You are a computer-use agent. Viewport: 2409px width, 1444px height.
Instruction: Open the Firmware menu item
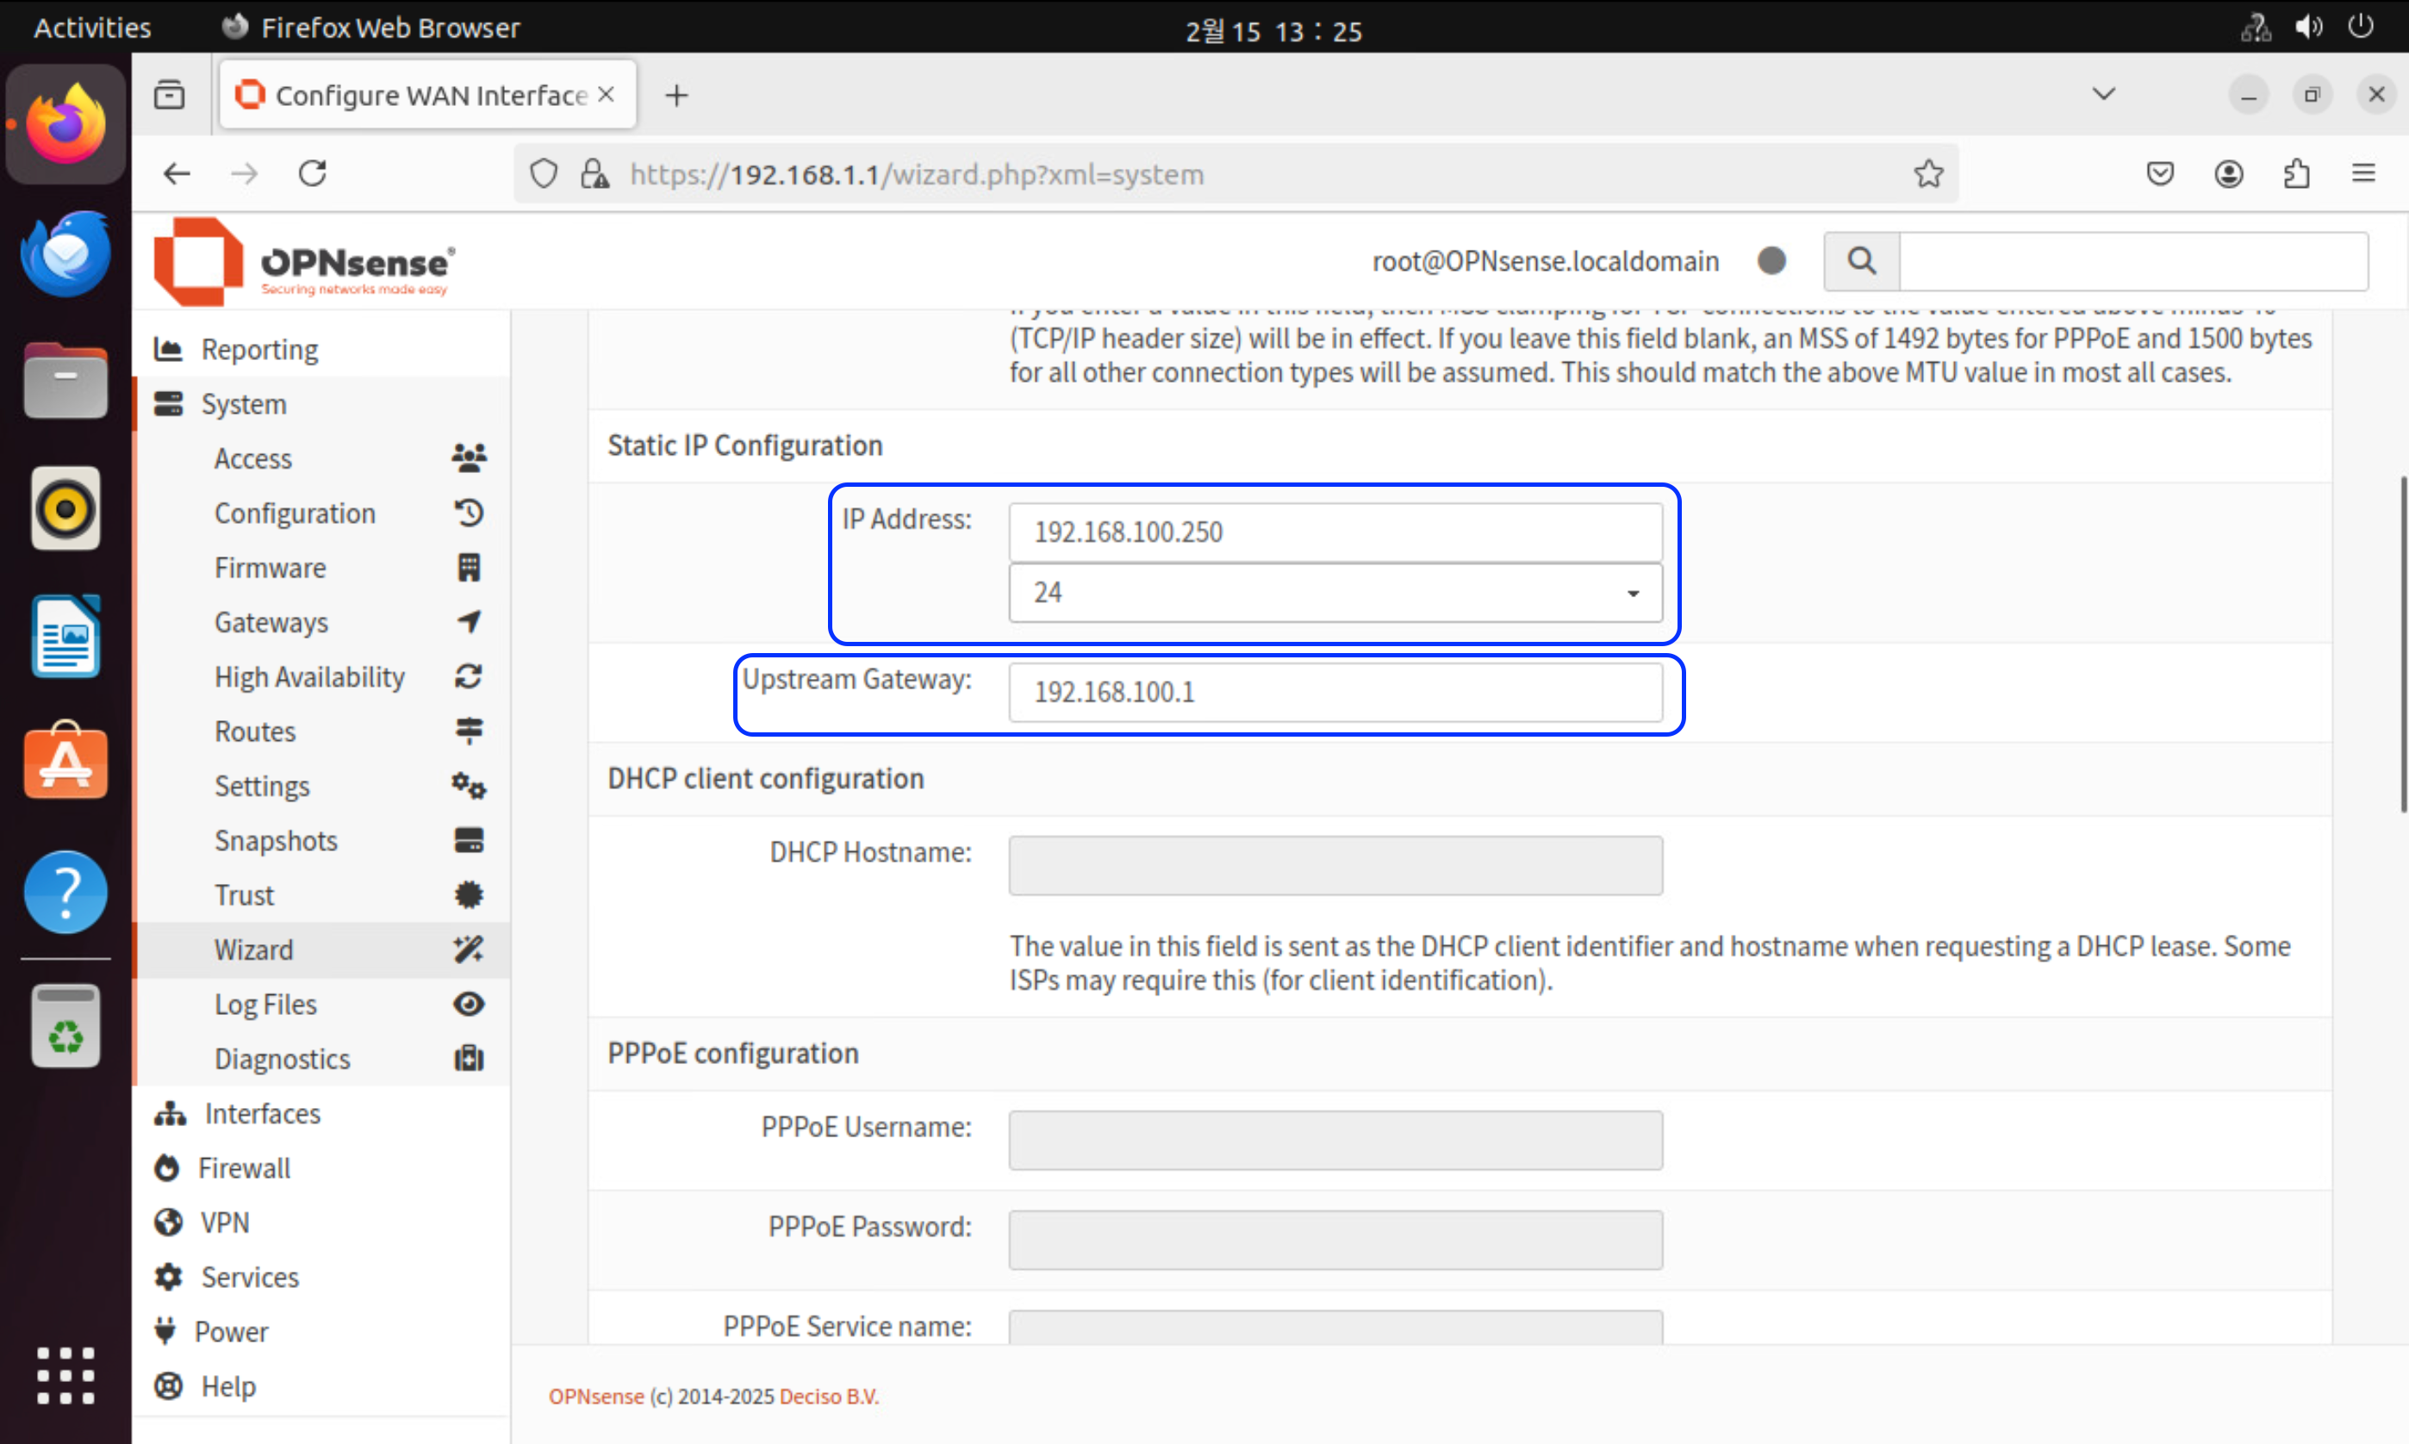[x=271, y=567]
